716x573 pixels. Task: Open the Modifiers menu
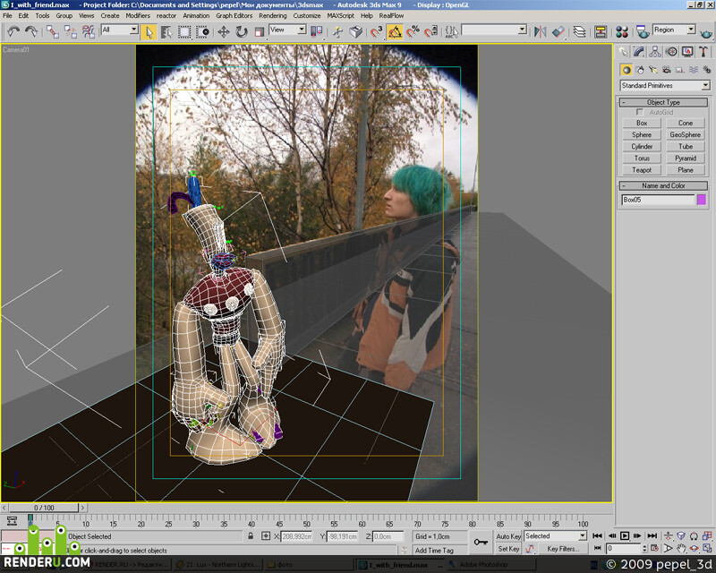[x=138, y=15]
